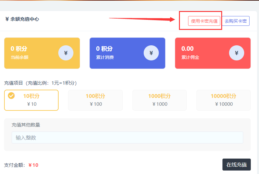Click the 充值项目 ratio description text
The width and height of the screenshot is (259, 174).
click(40, 83)
